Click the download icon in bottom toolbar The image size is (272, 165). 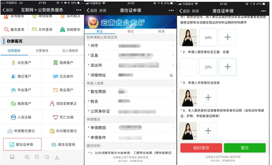point(57,157)
